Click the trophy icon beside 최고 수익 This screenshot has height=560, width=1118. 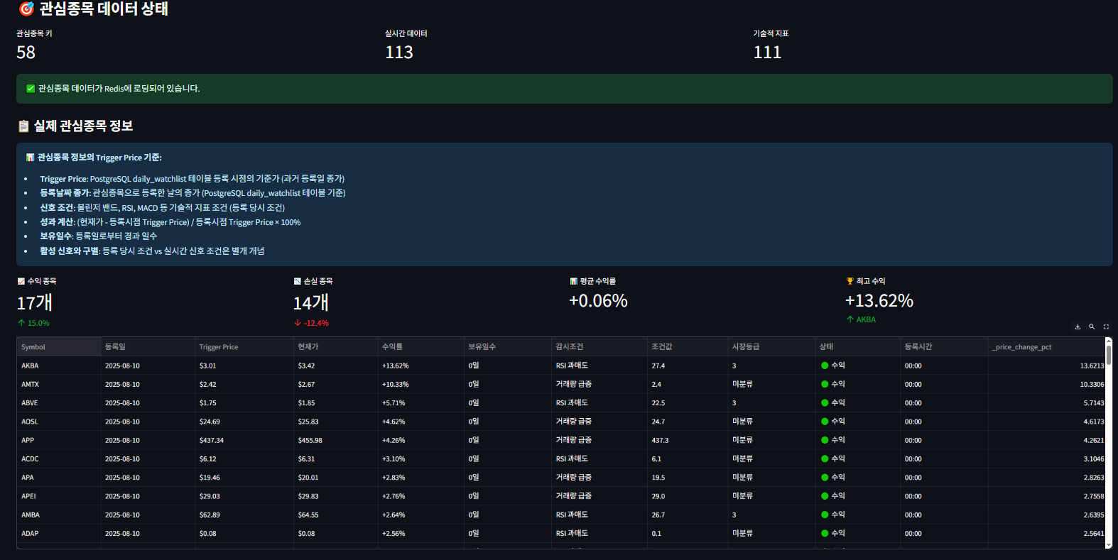pyautogui.click(x=850, y=282)
